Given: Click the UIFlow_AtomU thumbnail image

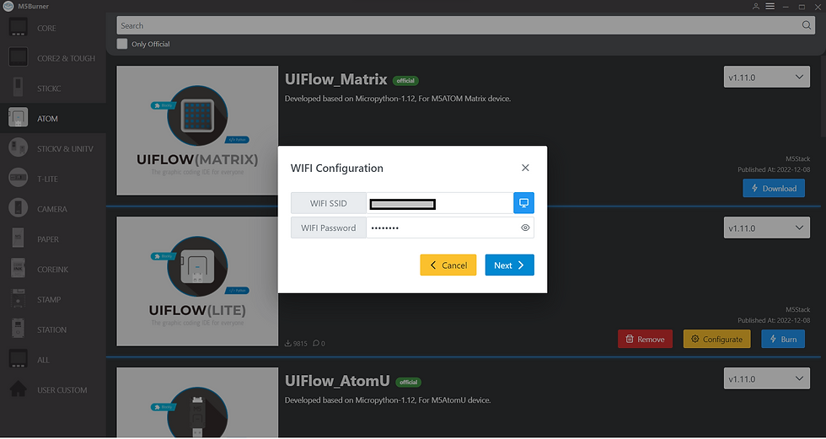Looking at the screenshot, I should 197,402.
